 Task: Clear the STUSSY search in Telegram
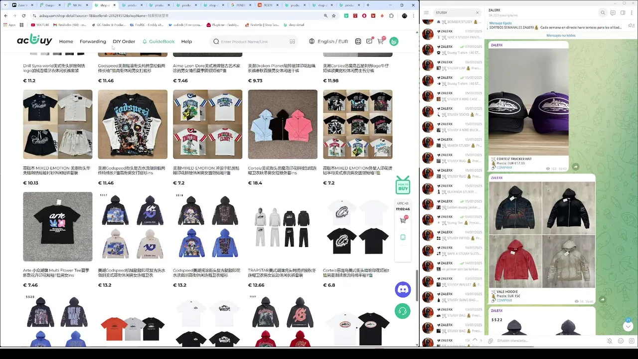pos(477,12)
